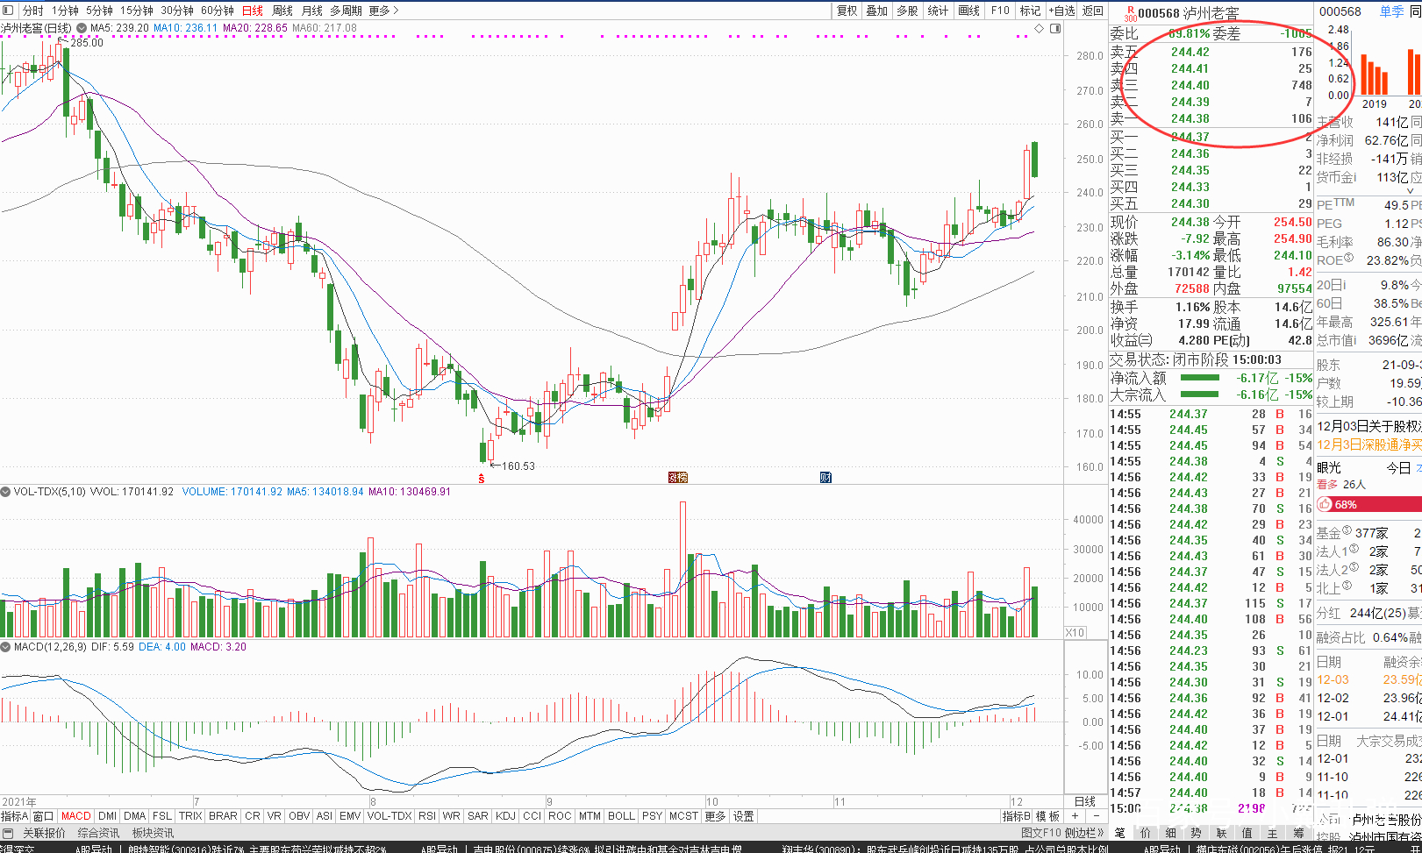Click the small window icon beside 关联报价
The height and width of the screenshot is (853, 1422).
point(9,833)
